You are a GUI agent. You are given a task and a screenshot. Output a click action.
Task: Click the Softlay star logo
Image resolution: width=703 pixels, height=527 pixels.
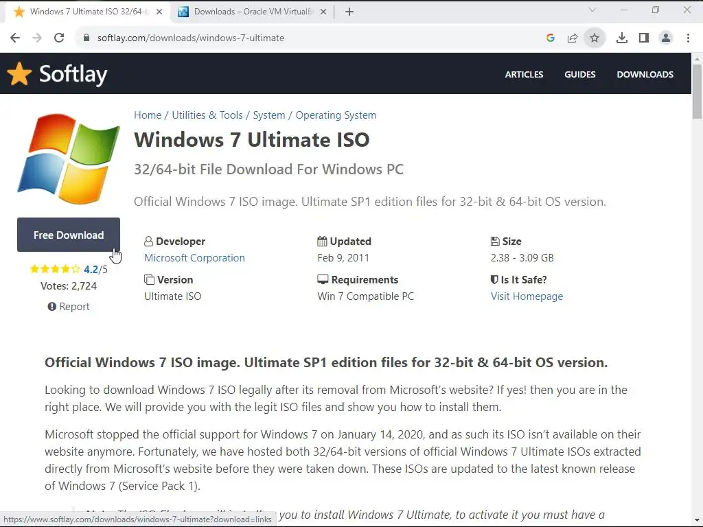(19, 73)
